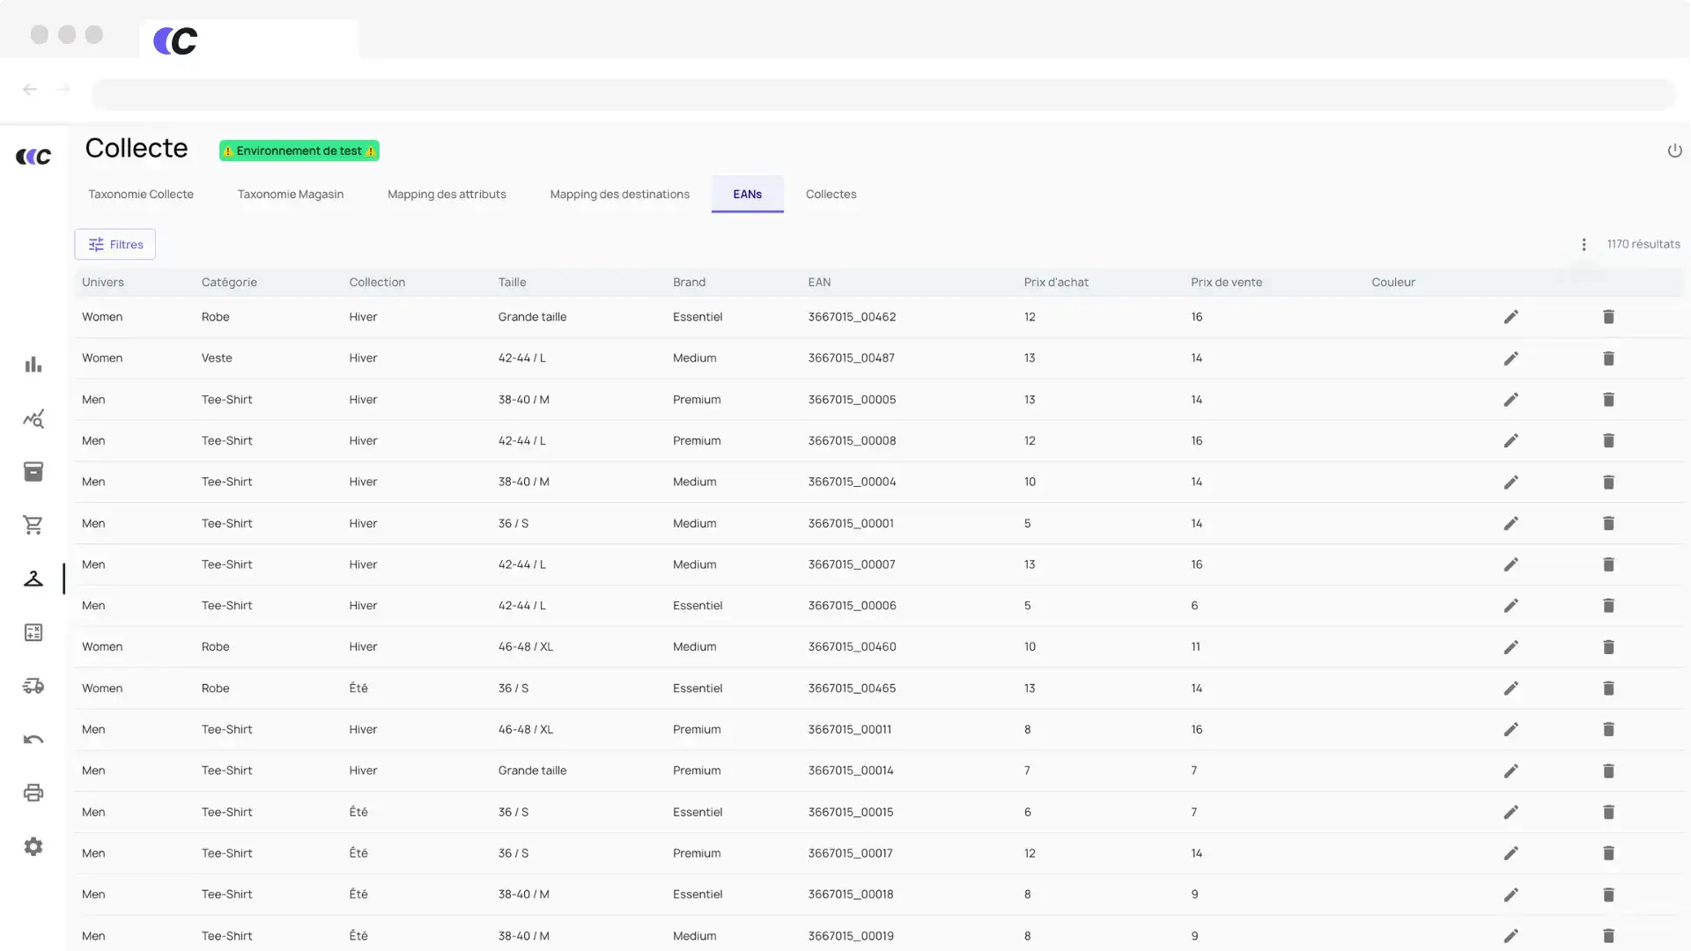The image size is (1691, 951).
Task: Open the Mapping des attributs tab
Action: (447, 195)
